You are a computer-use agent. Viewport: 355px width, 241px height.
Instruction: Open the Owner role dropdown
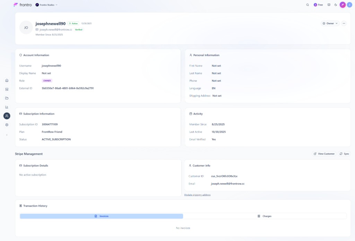[330, 23]
